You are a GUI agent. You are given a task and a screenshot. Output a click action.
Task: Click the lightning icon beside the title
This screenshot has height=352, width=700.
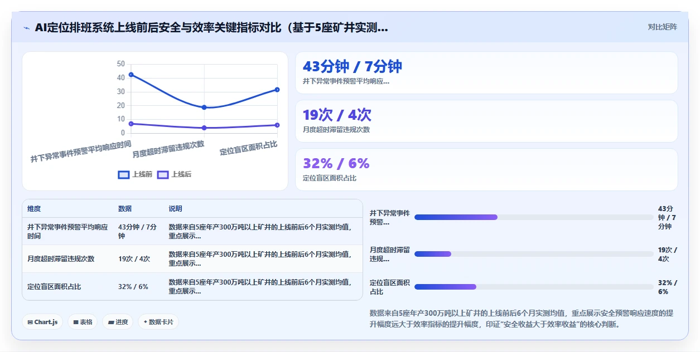pyautogui.click(x=26, y=28)
